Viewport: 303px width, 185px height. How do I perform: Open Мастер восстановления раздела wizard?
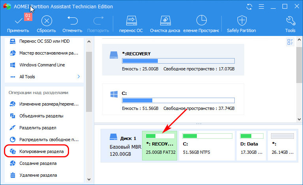tap(44, 53)
